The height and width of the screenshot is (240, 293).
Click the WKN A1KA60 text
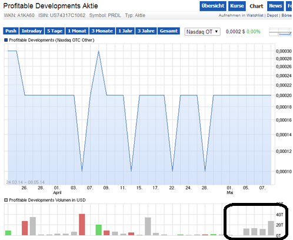click(x=19, y=15)
